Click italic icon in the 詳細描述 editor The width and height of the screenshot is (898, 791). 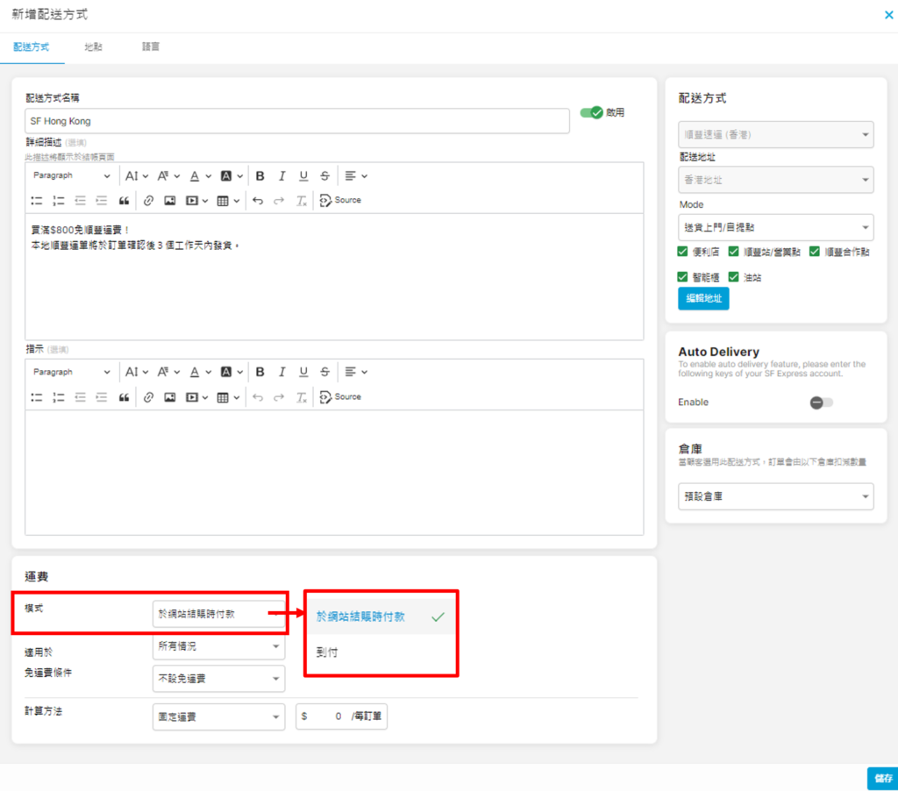(282, 175)
